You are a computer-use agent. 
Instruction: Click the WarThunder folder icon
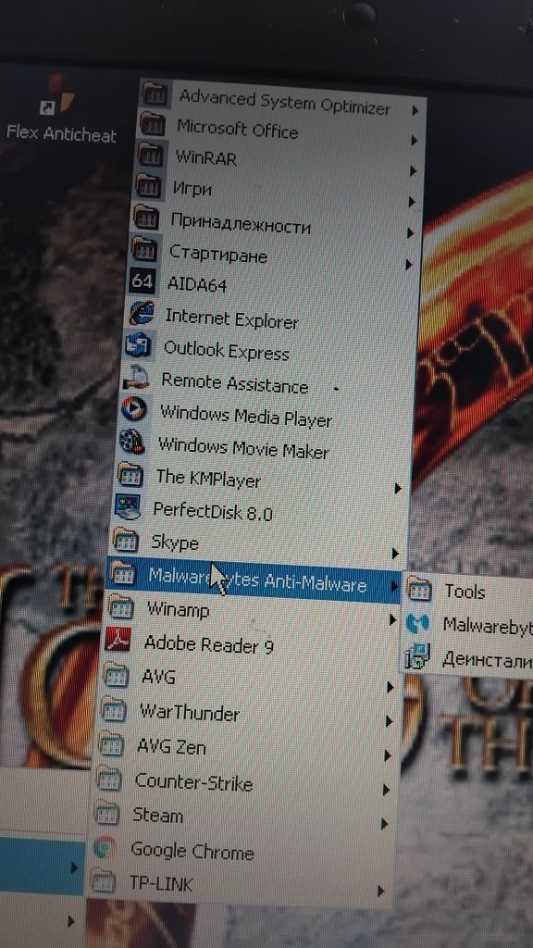tap(113, 708)
